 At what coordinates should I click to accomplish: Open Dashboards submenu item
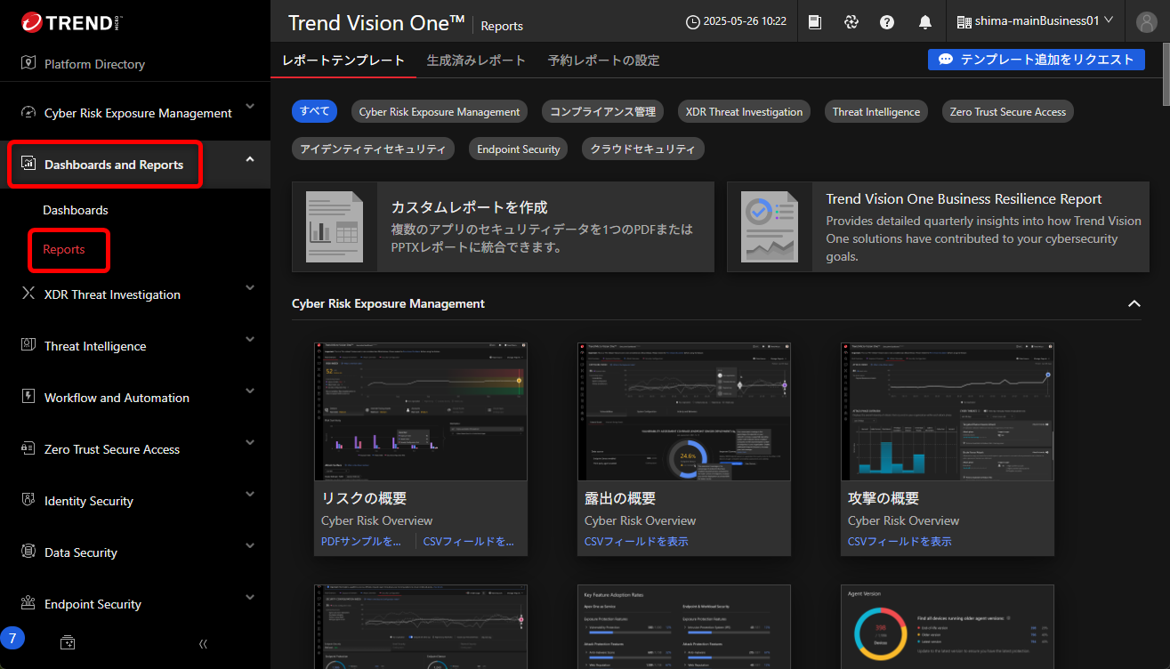[76, 210]
